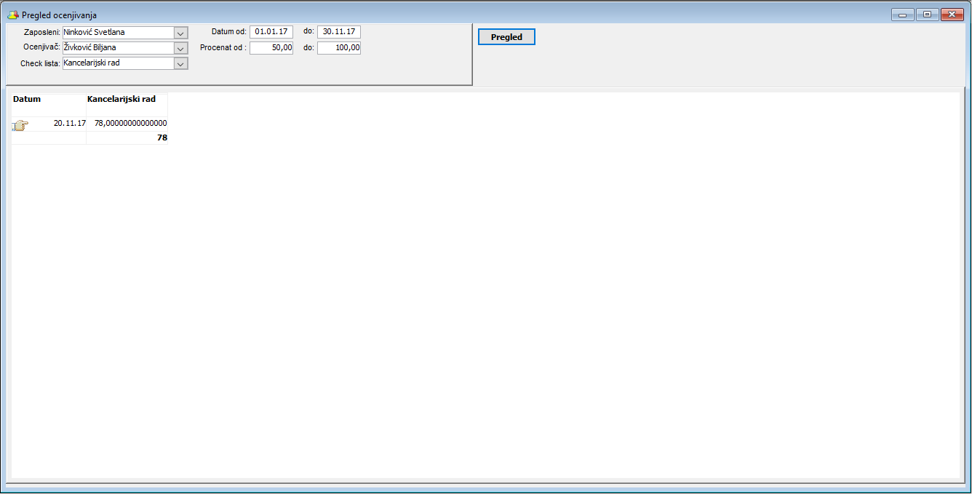Click the end date field showing 30.11.17

pos(338,32)
